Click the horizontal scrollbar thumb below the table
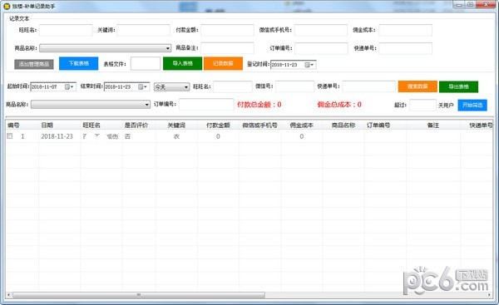499x305 pixels. [x=139, y=295]
